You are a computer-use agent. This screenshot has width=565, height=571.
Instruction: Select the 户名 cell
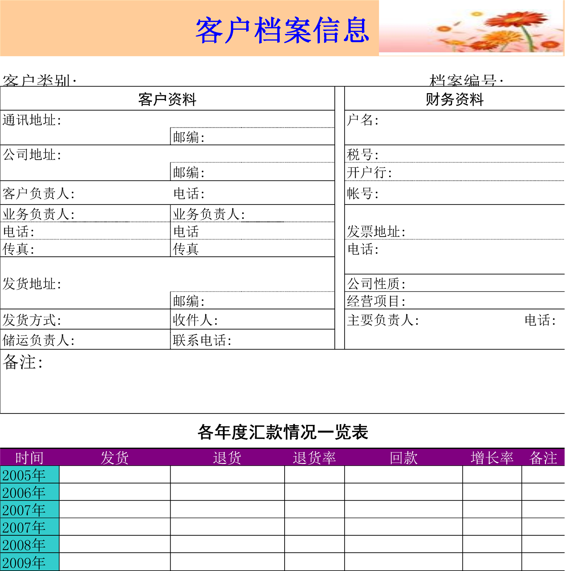tap(363, 120)
